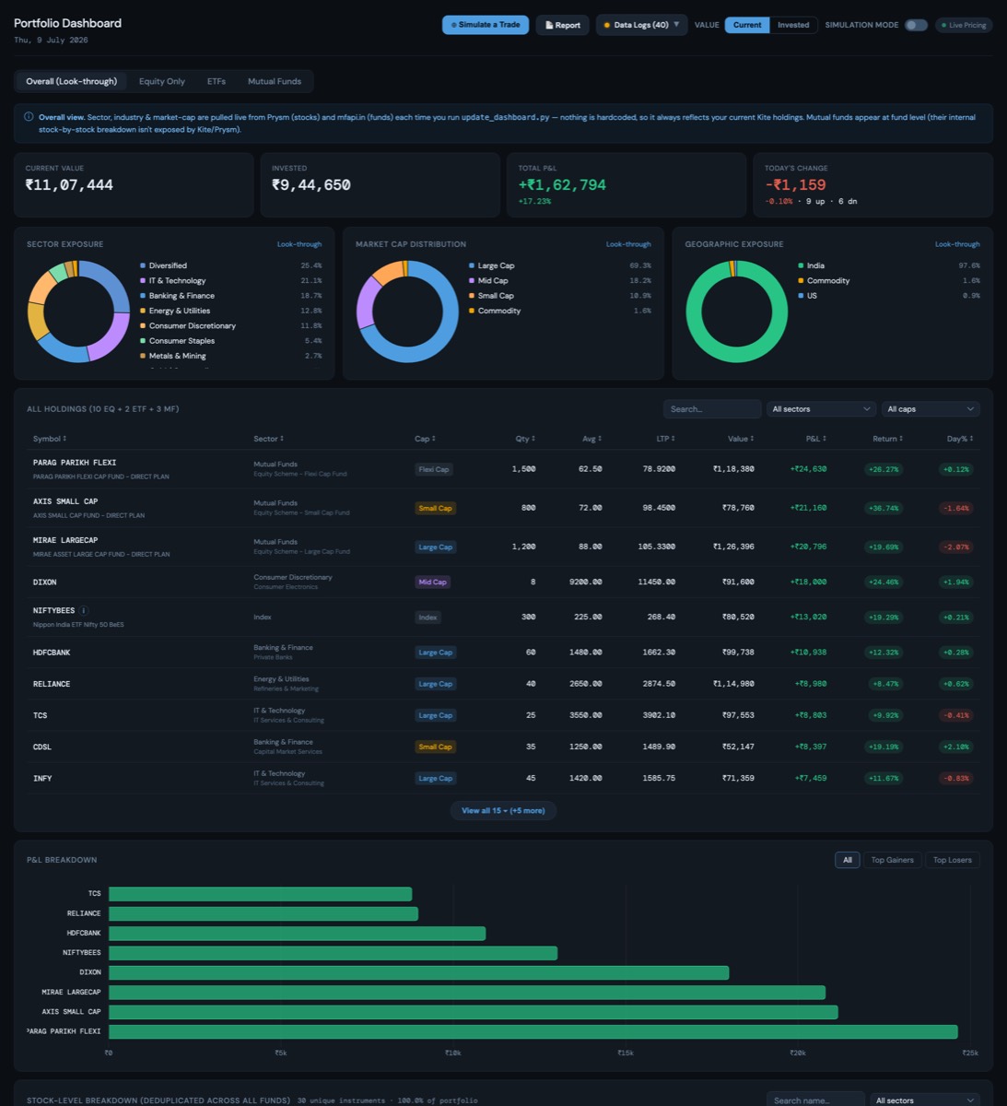1007x1106 pixels.
Task: Select the Overall (Look-through) tab
Action: (72, 81)
